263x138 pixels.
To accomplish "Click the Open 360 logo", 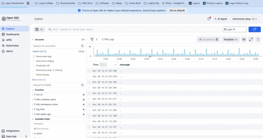I will (x=11, y=19).
